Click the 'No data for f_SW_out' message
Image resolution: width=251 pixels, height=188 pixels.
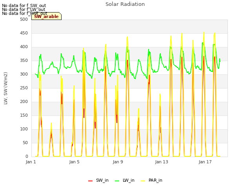[24, 5]
